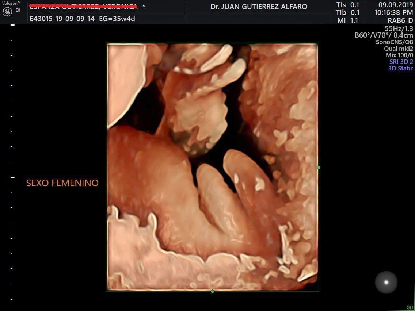Click the time 10:16:38 PM

[x=393, y=12]
